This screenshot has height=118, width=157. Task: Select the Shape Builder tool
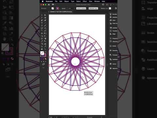click(42, 36)
